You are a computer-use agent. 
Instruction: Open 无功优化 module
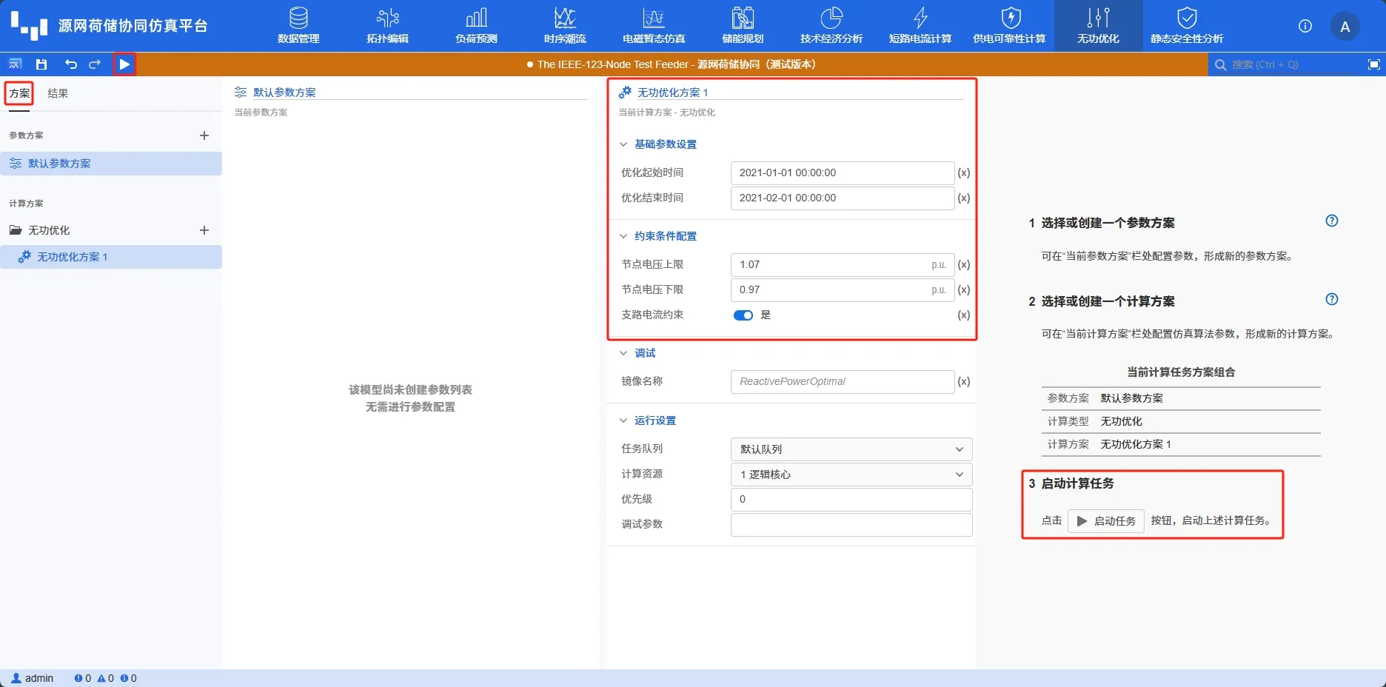(x=1098, y=26)
